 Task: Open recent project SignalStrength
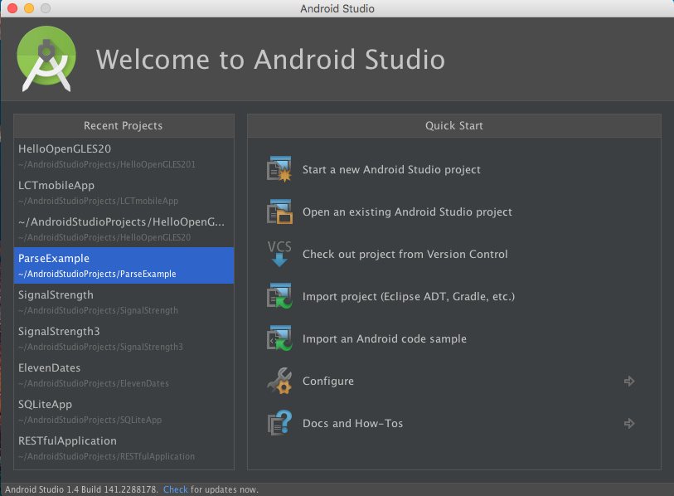pos(124,302)
